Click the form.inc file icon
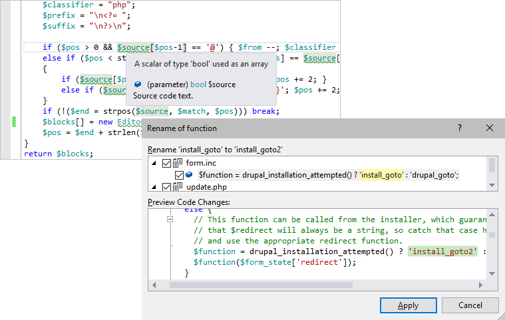Viewport: 505px width, 320px height. (x=178, y=163)
